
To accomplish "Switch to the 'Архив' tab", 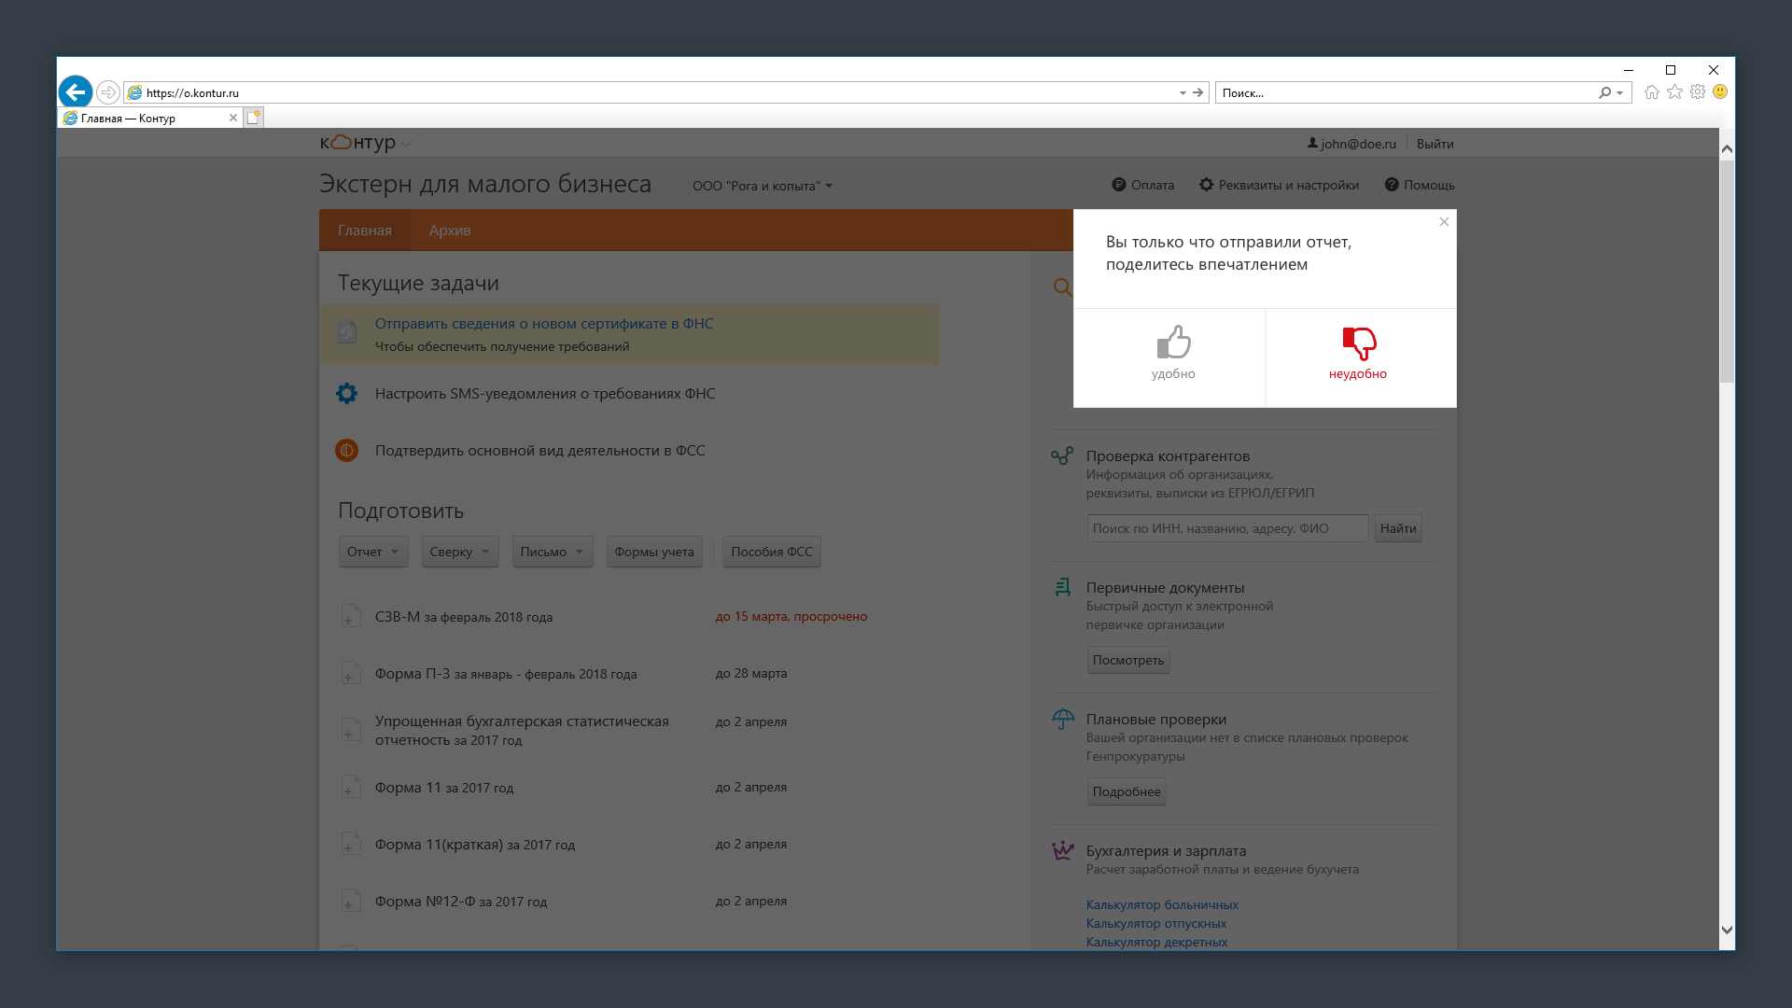I will tap(450, 231).
